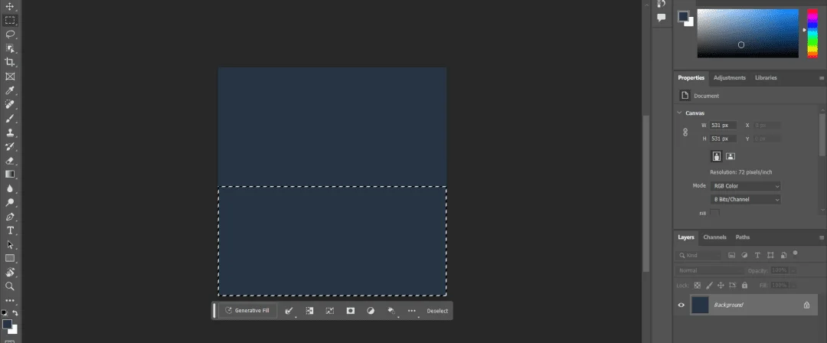827x343 pixels.
Task: Open the RGB Color mode dropdown
Action: click(745, 186)
